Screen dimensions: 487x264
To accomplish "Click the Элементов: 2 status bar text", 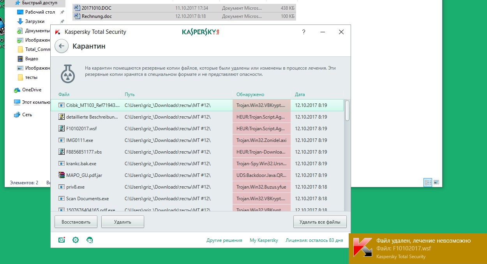I will pos(24,182).
